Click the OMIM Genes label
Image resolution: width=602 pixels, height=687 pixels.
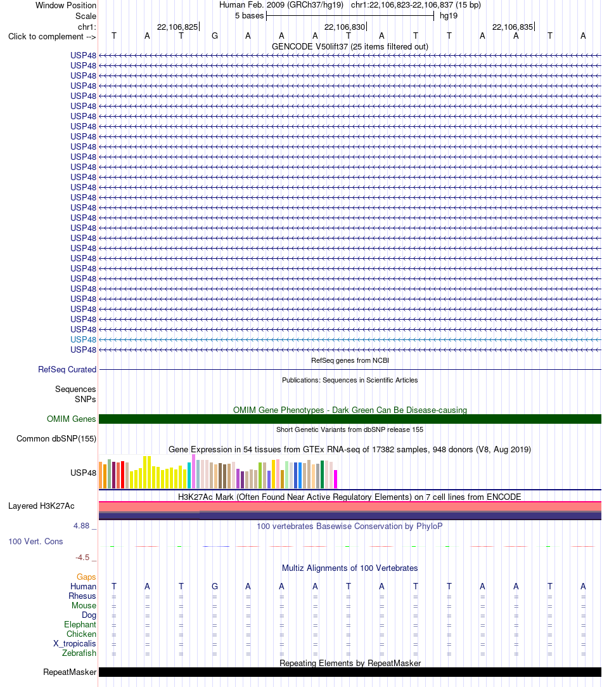(72, 419)
